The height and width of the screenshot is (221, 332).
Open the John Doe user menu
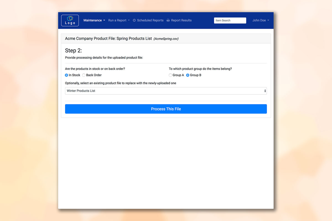(x=261, y=20)
